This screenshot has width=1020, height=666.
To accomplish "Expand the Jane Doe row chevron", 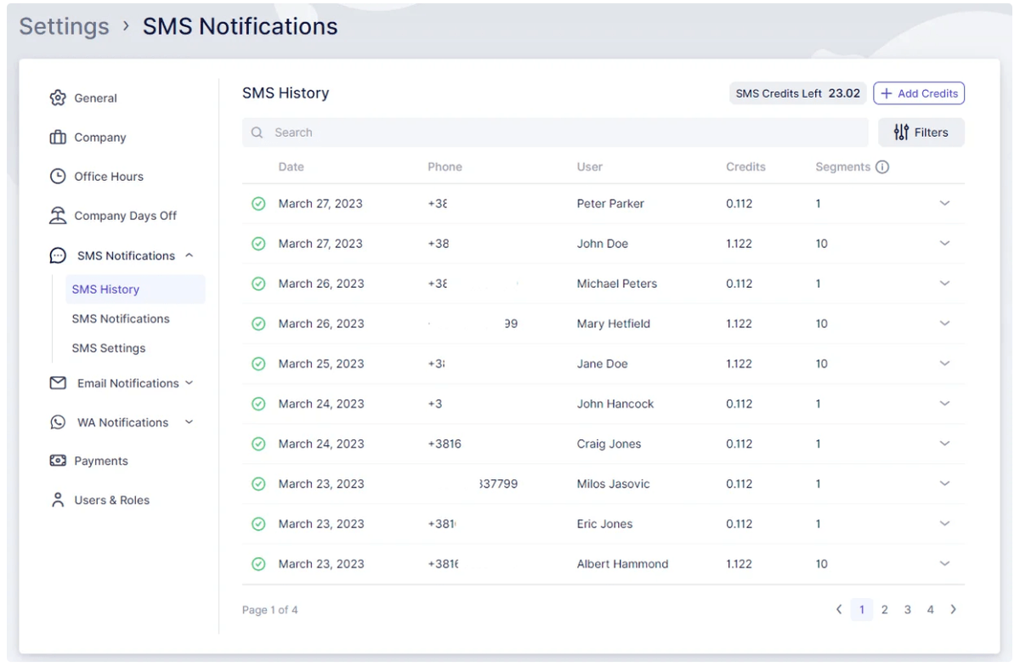I will coord(944,363).
